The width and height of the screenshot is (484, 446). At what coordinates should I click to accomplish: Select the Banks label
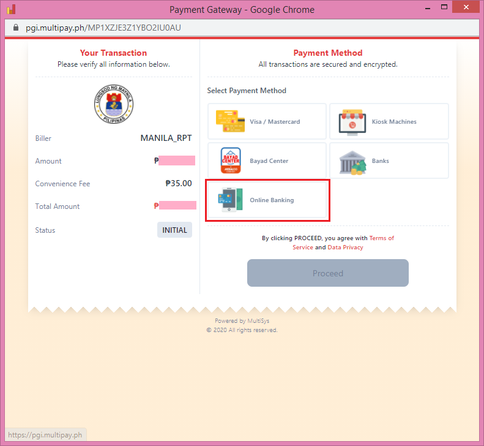[x=381, y=161]
